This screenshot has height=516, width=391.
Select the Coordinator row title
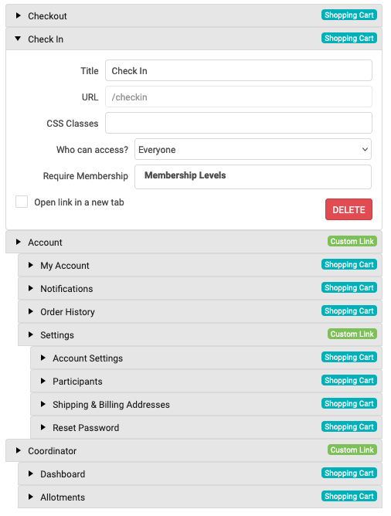coord(53,451)
